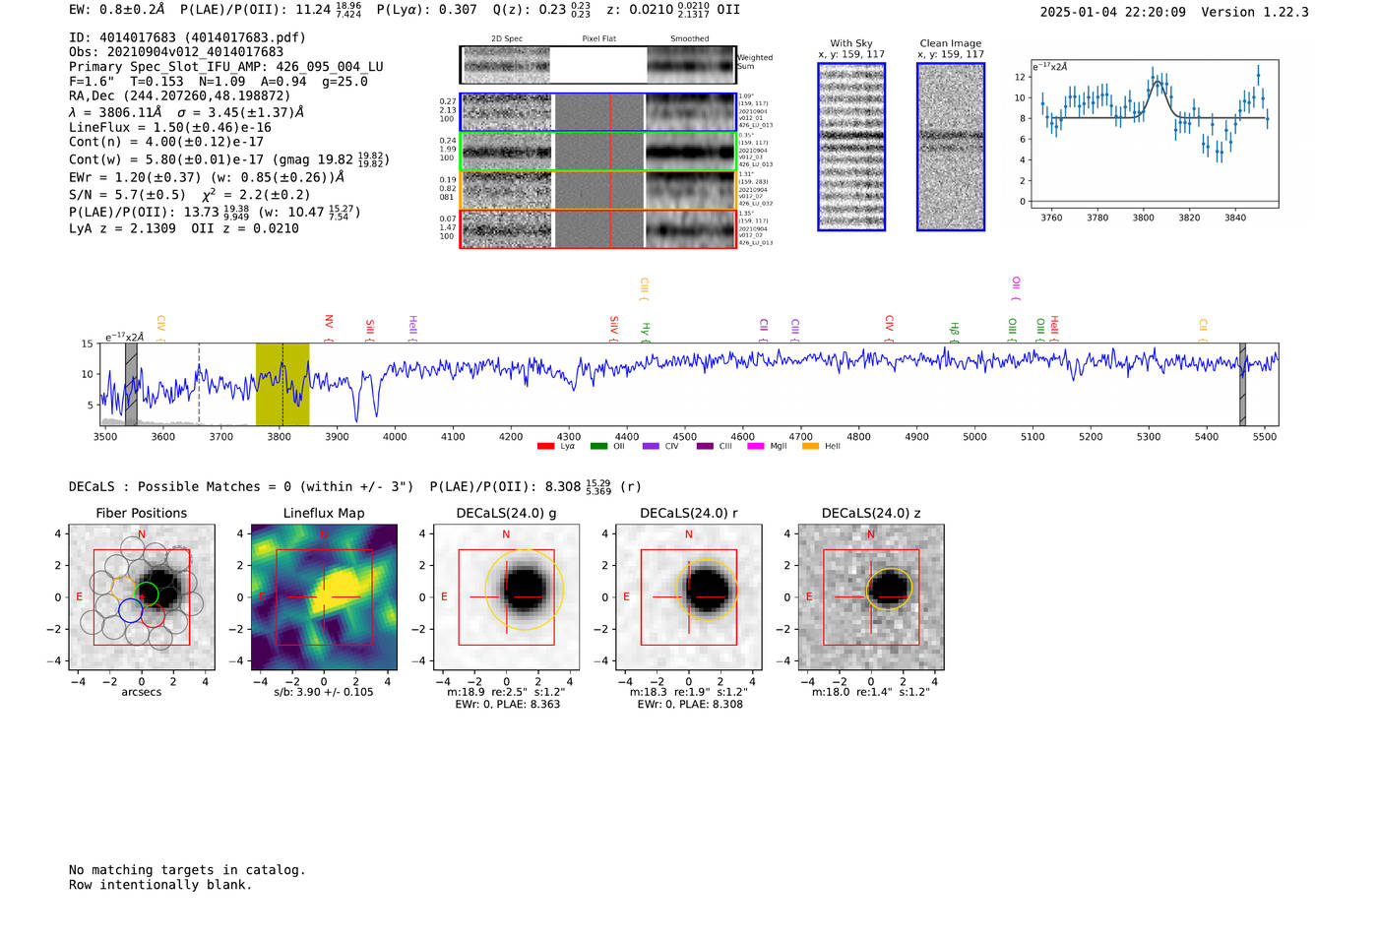Open the DECaLS(24.0) r image
This screenshot has height=938, width=1378.
click(689, 596)
